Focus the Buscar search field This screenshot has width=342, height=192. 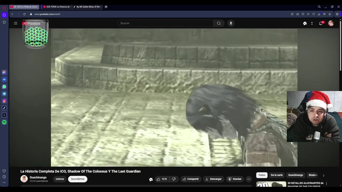[x=165, y=23]
